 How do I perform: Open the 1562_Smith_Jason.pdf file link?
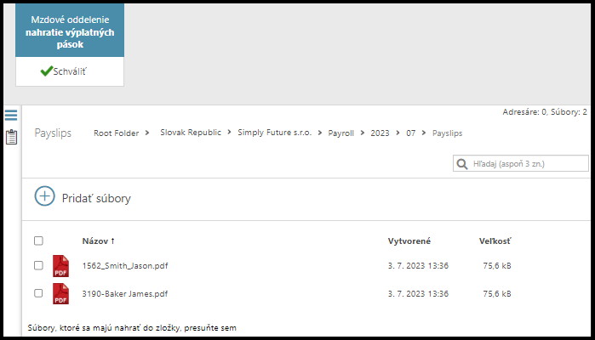coord(124,265)
